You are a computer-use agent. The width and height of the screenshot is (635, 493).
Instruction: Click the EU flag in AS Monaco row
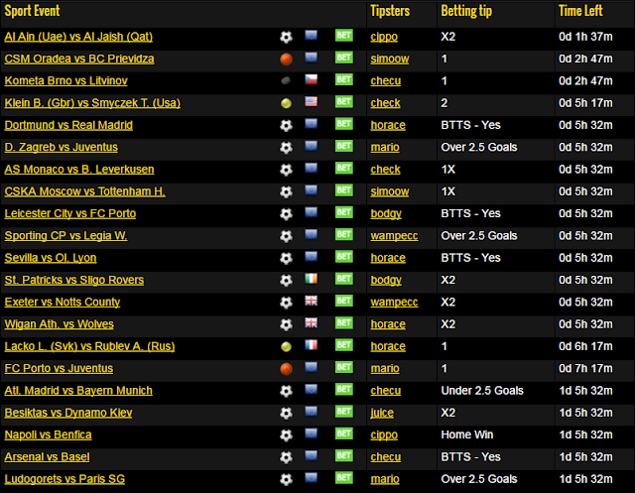[x=311, y=168]
